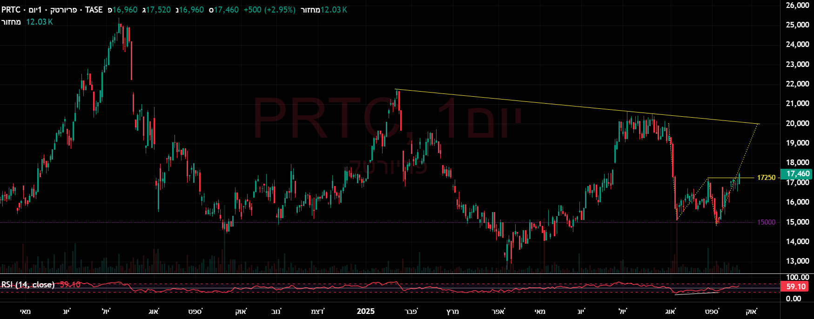
Task: Click the 21,000 price axis label
Action: pos(798,103)
